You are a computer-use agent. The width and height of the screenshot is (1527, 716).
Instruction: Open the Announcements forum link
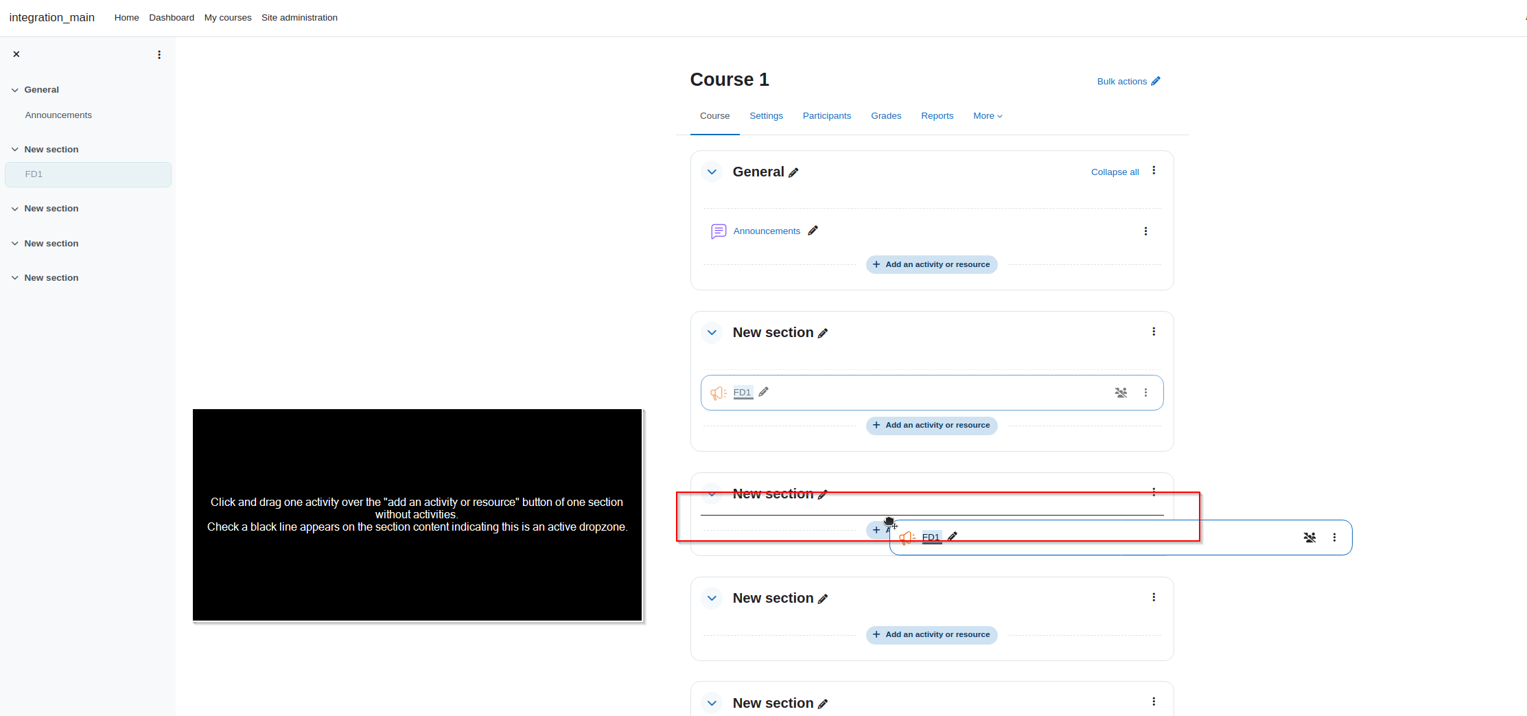[x=767, y=231]
